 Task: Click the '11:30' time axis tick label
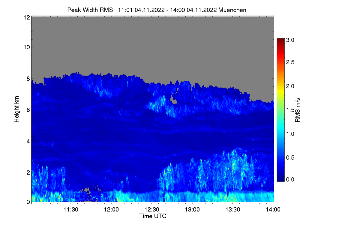(70, 210)
